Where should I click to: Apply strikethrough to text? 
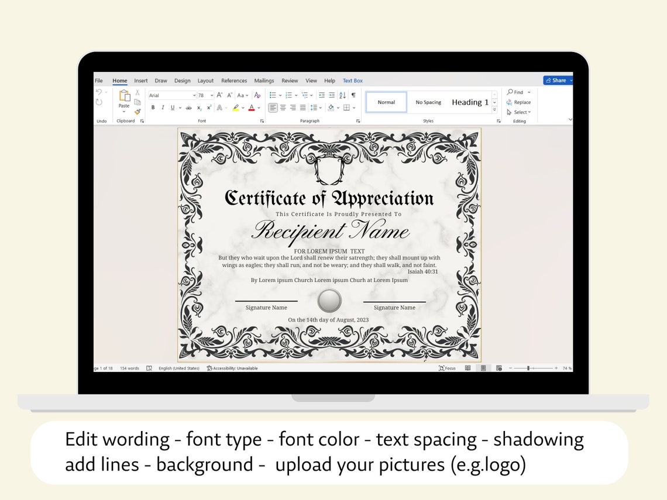(x=188, y=107)
